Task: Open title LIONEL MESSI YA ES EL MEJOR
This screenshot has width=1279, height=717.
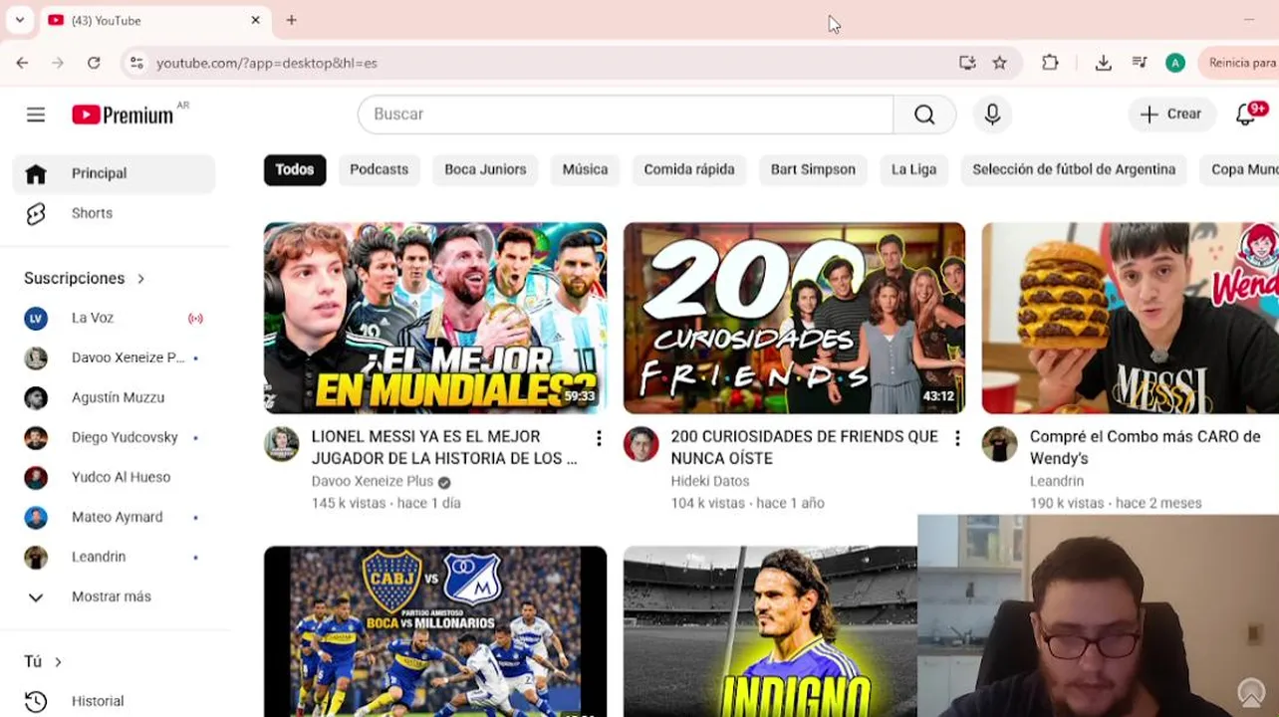Action: (444, 447)
